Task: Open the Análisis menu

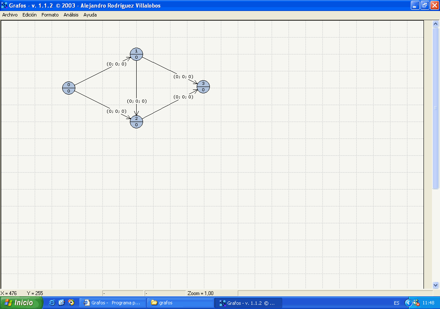Action: tap(71, 15)
